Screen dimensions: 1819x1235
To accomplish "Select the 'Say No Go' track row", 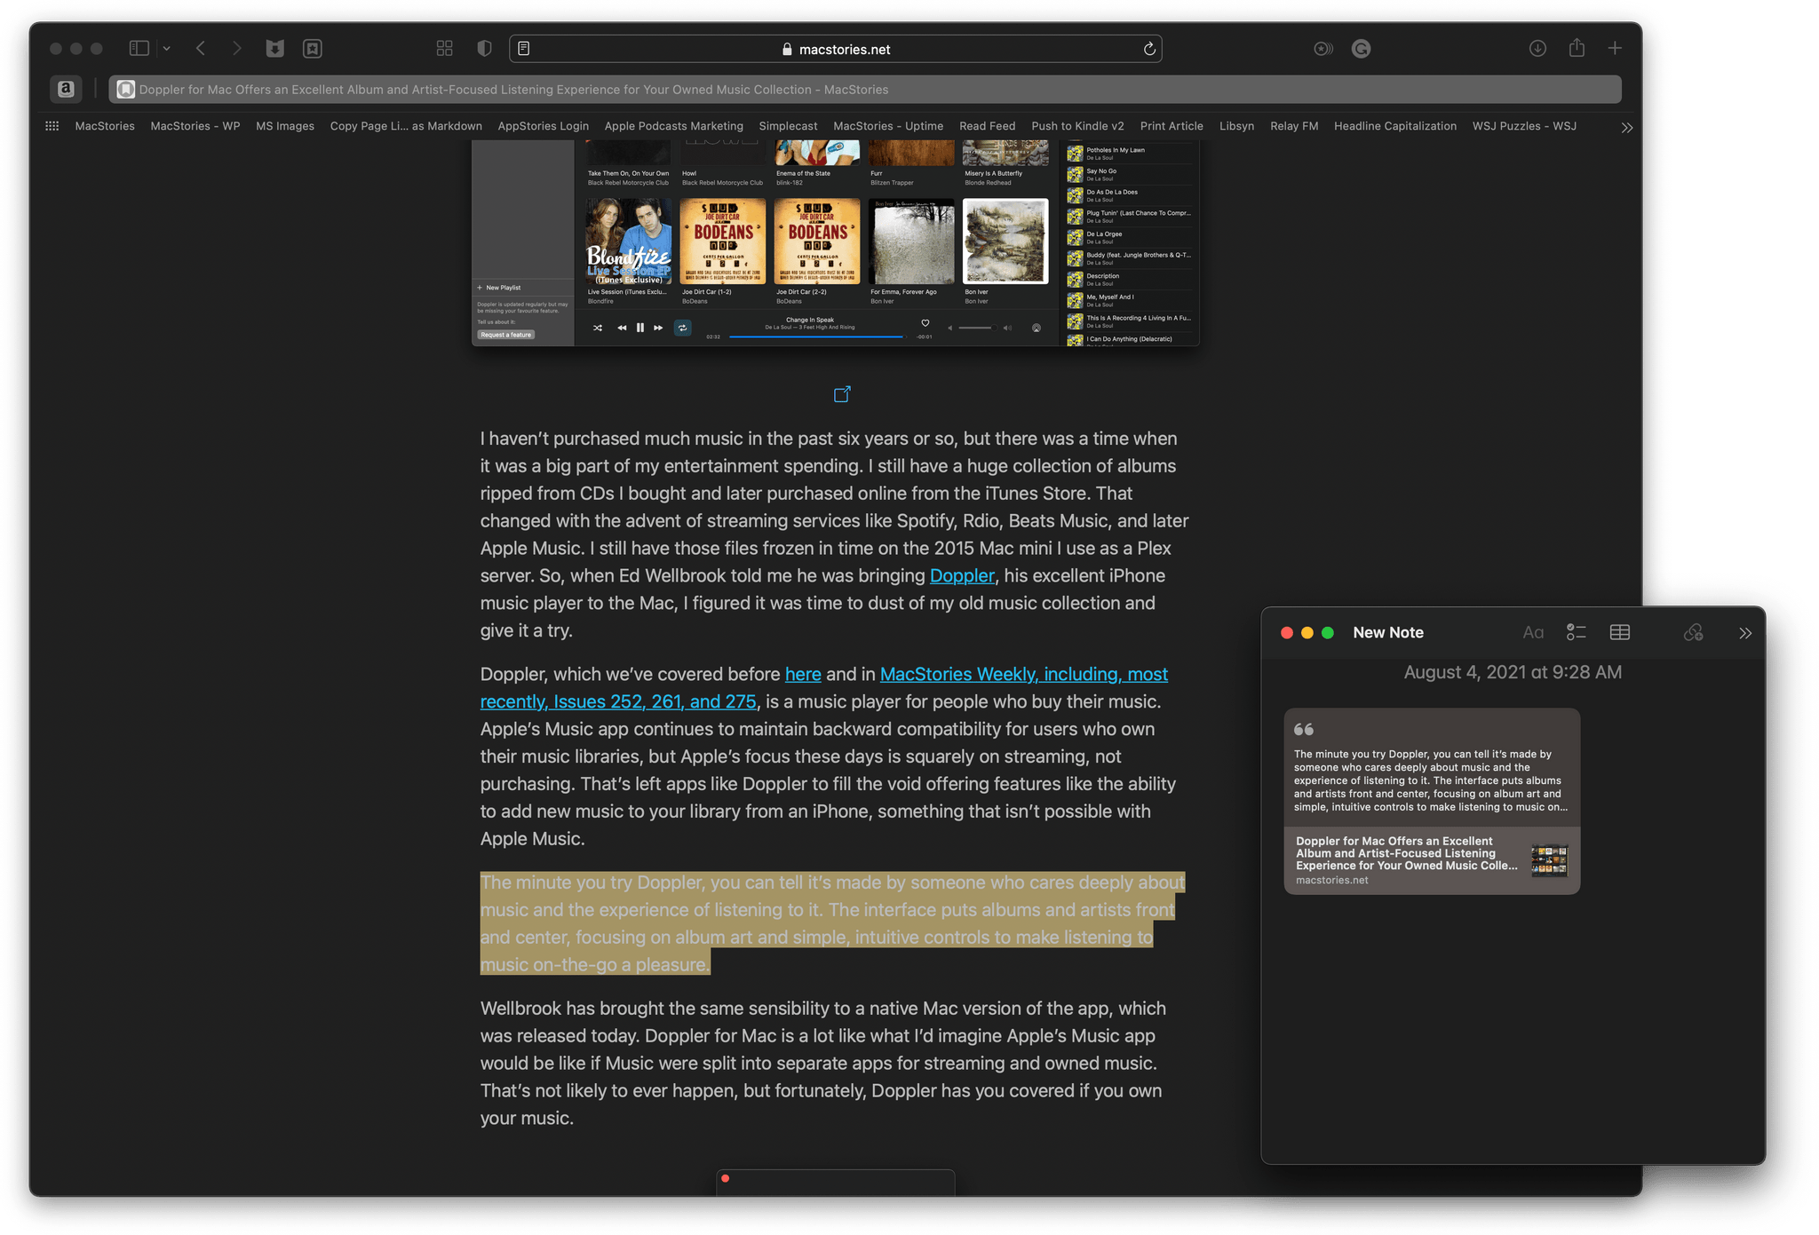I will coord(1130,174).
